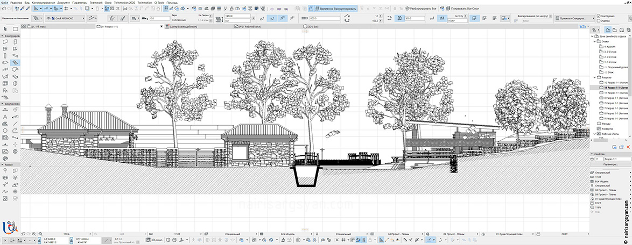Select -1. Подземный уровень tree item
This screenshot has height=245, width=632.
(613, 68)
